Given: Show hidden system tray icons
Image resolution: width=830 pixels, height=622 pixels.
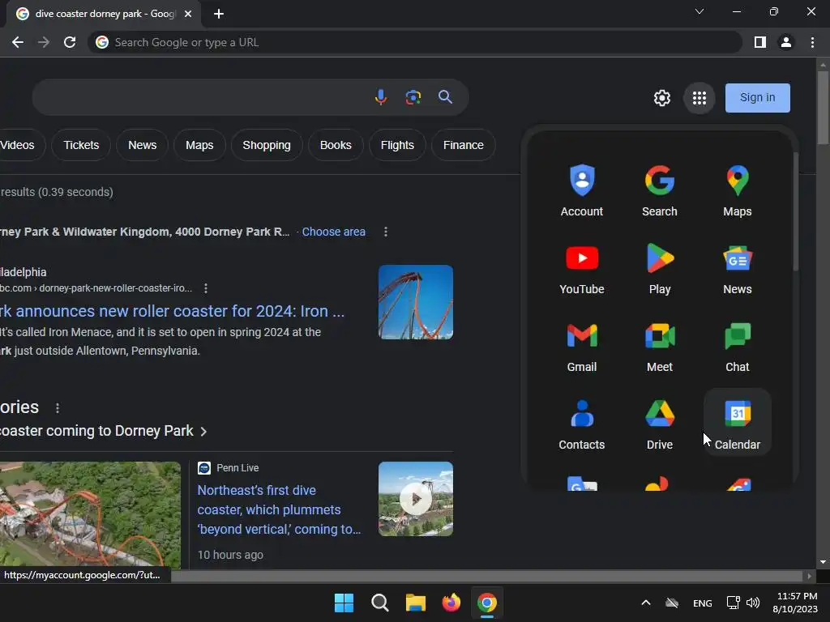Looking at the screenshot, I should (x=646, y=603).
